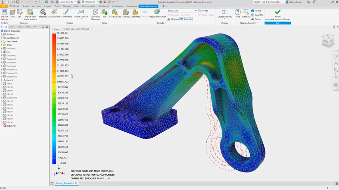Click the Home icon in the quick access toolbar
This screenshot has height=190, width=339.
(36, 2)
